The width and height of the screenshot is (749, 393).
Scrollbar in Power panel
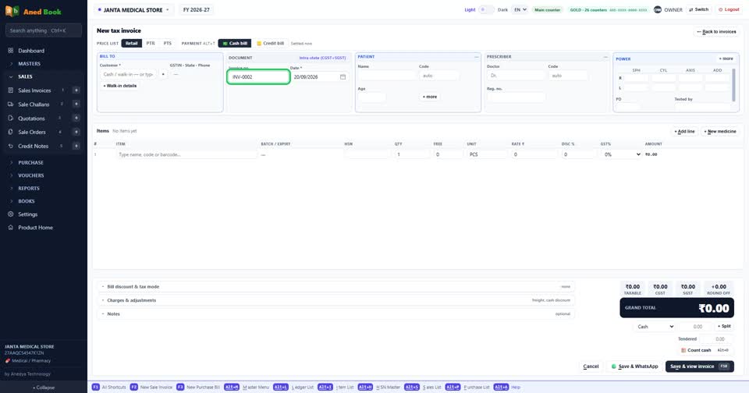click(x=733, y=85)
